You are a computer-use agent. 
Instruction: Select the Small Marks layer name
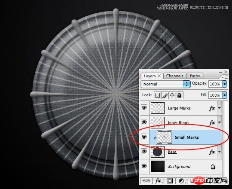point(187,137)
